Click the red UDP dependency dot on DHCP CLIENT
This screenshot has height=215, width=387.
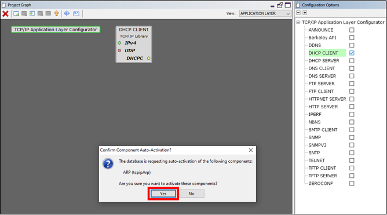coord(119,50)
